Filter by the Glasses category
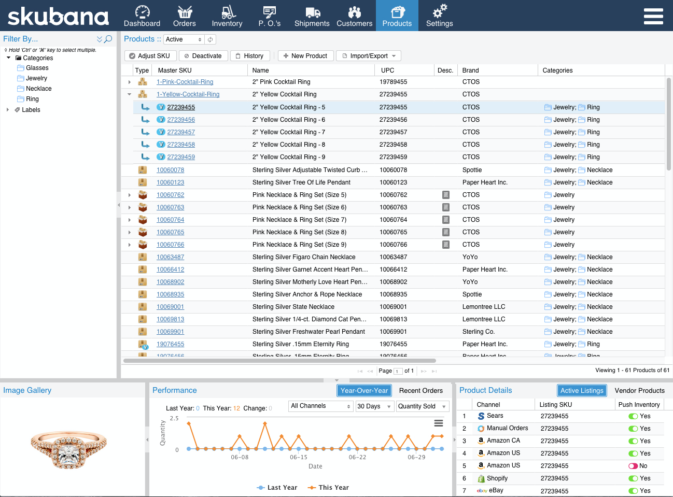The image size is (673, 497). coord(37,68)
